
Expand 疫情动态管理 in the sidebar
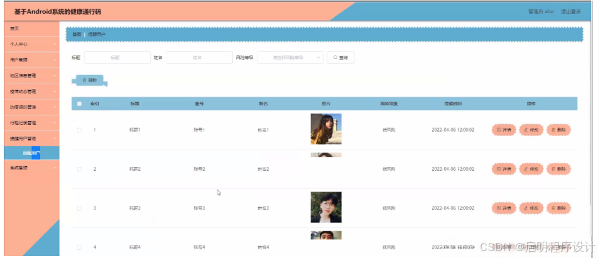[x=31, y=92]
